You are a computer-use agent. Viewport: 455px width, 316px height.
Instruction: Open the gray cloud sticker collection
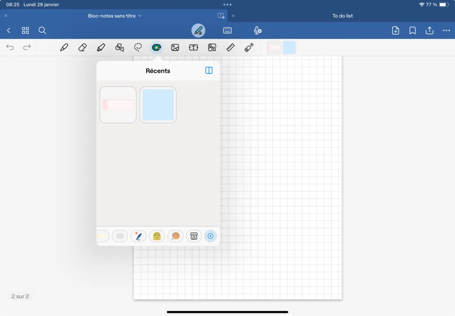pyautogui.click(x=120, y=236)
